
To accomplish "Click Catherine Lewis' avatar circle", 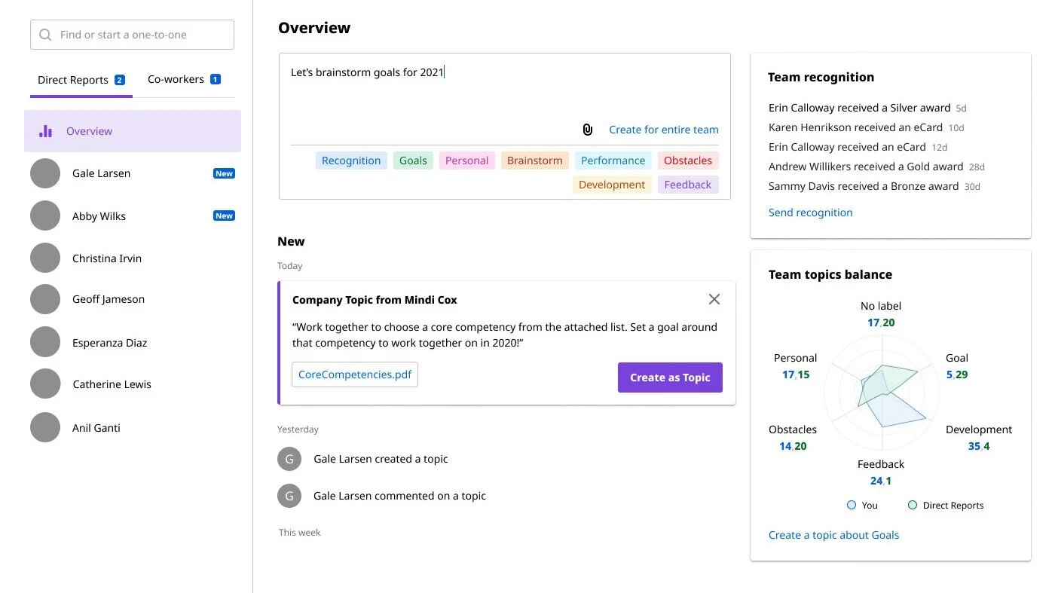I will pos(45,384).
